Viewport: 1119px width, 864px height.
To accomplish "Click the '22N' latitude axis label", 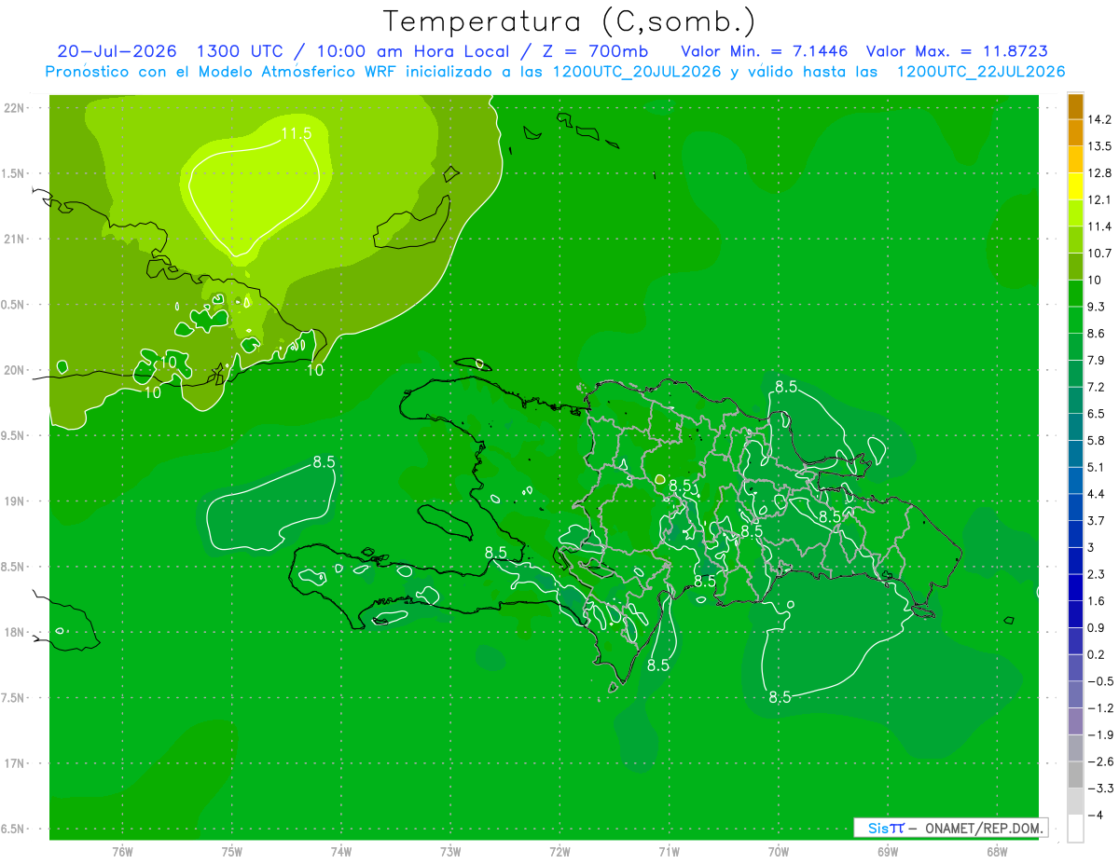I will 15,107.
